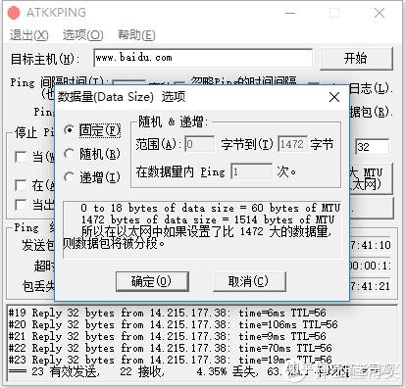Open the 选项(O) menu
Viewport: 405px width, 388px height.
(x=83, y=35)
